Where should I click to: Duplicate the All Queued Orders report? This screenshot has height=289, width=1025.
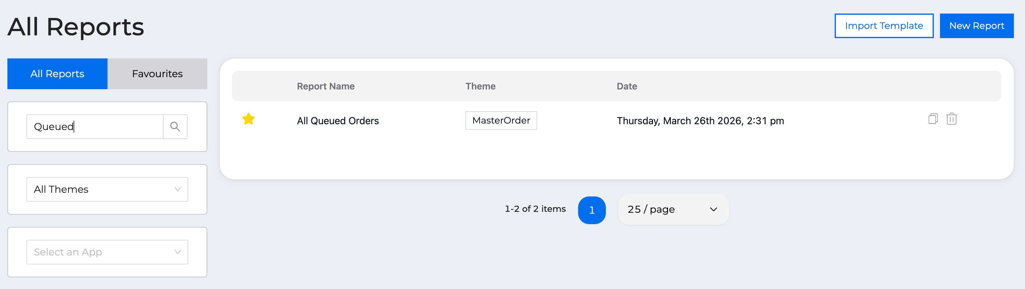click(933, 119)
